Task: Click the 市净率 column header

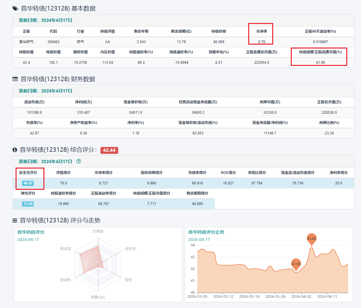Action: point(261,31)
